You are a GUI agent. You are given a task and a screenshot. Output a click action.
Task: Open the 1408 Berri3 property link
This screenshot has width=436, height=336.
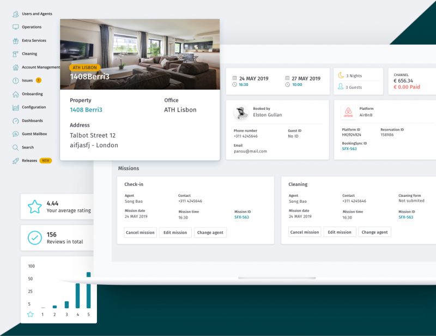[86, 110]
